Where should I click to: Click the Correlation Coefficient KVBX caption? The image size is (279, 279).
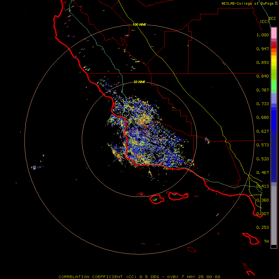139,277
